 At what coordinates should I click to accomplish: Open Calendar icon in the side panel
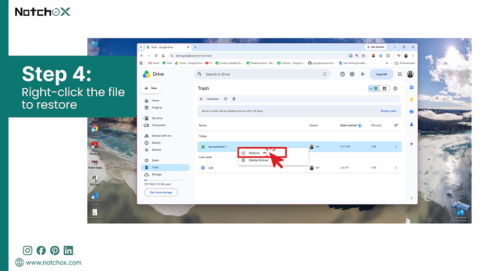tap(411, 88)
